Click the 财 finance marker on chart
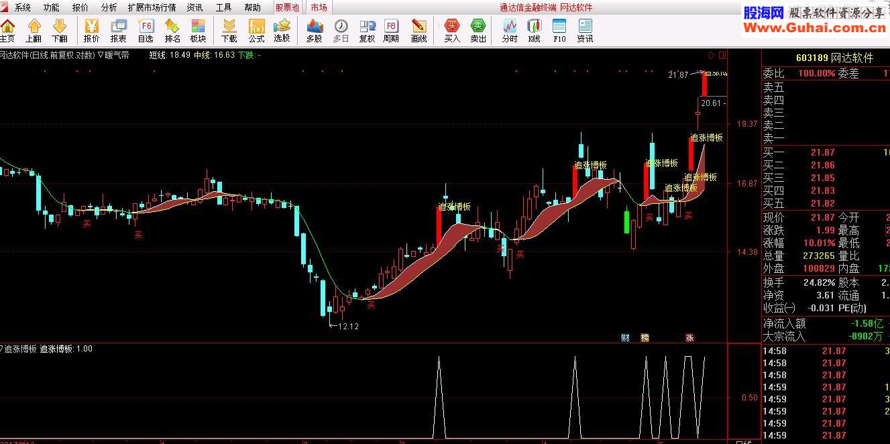This screenshot has height=444, width=890. coord(625,337)
